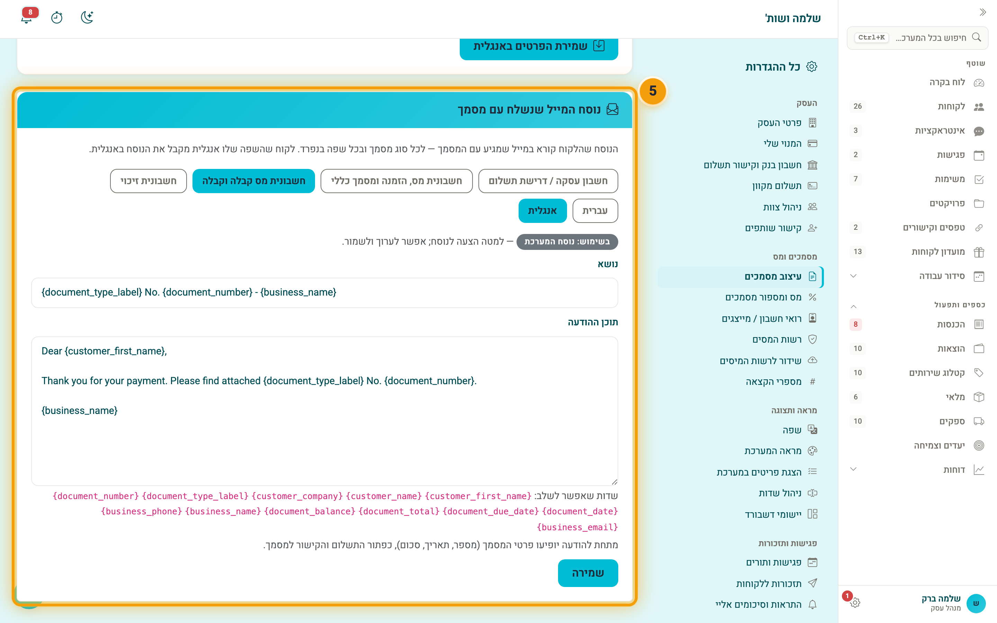Click the כל ההגדרות gear icon

point(811,67)
